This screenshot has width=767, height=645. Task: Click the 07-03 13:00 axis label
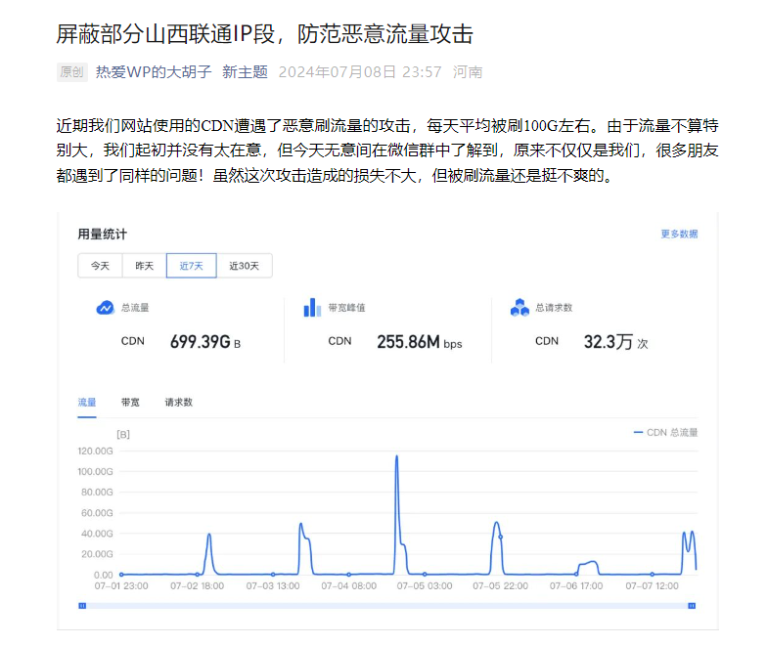click(x=273, y=586)
